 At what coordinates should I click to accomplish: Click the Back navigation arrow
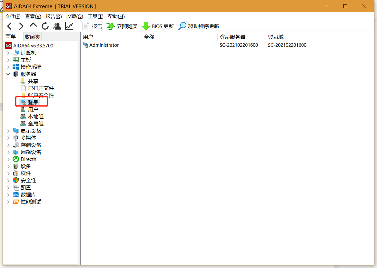[10, 26]
